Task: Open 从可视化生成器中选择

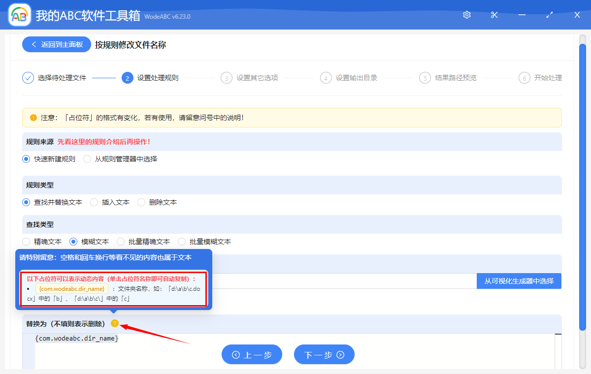Action: (519, 280)
